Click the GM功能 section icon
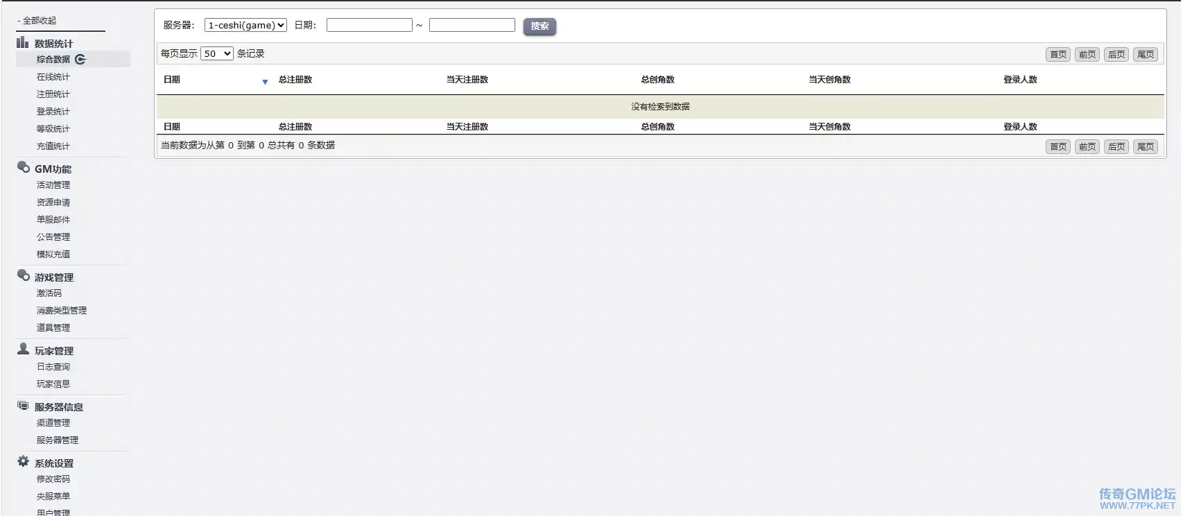The height and width of the screenshot is (516, 1183). [23, 167]
